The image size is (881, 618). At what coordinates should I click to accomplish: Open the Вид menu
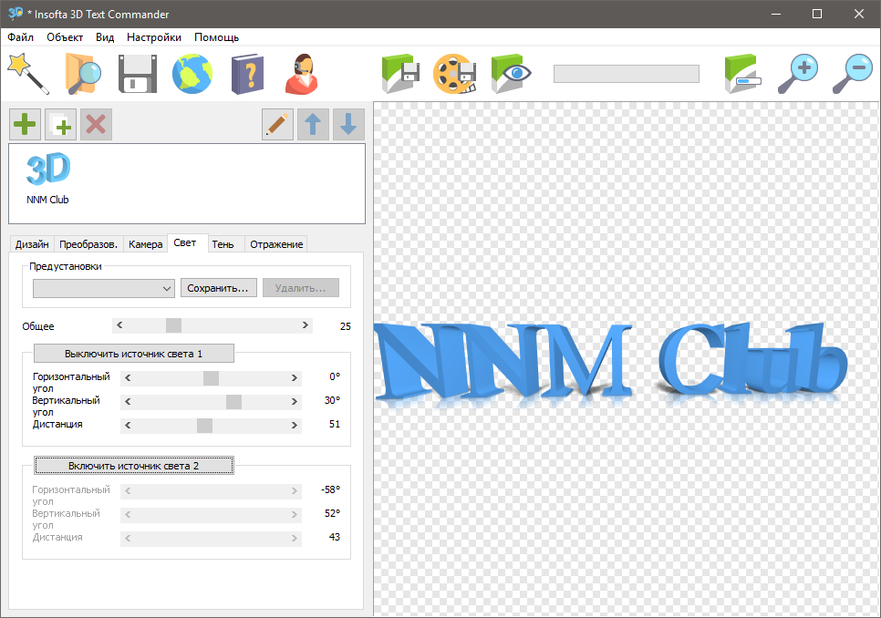pos(105,37)
